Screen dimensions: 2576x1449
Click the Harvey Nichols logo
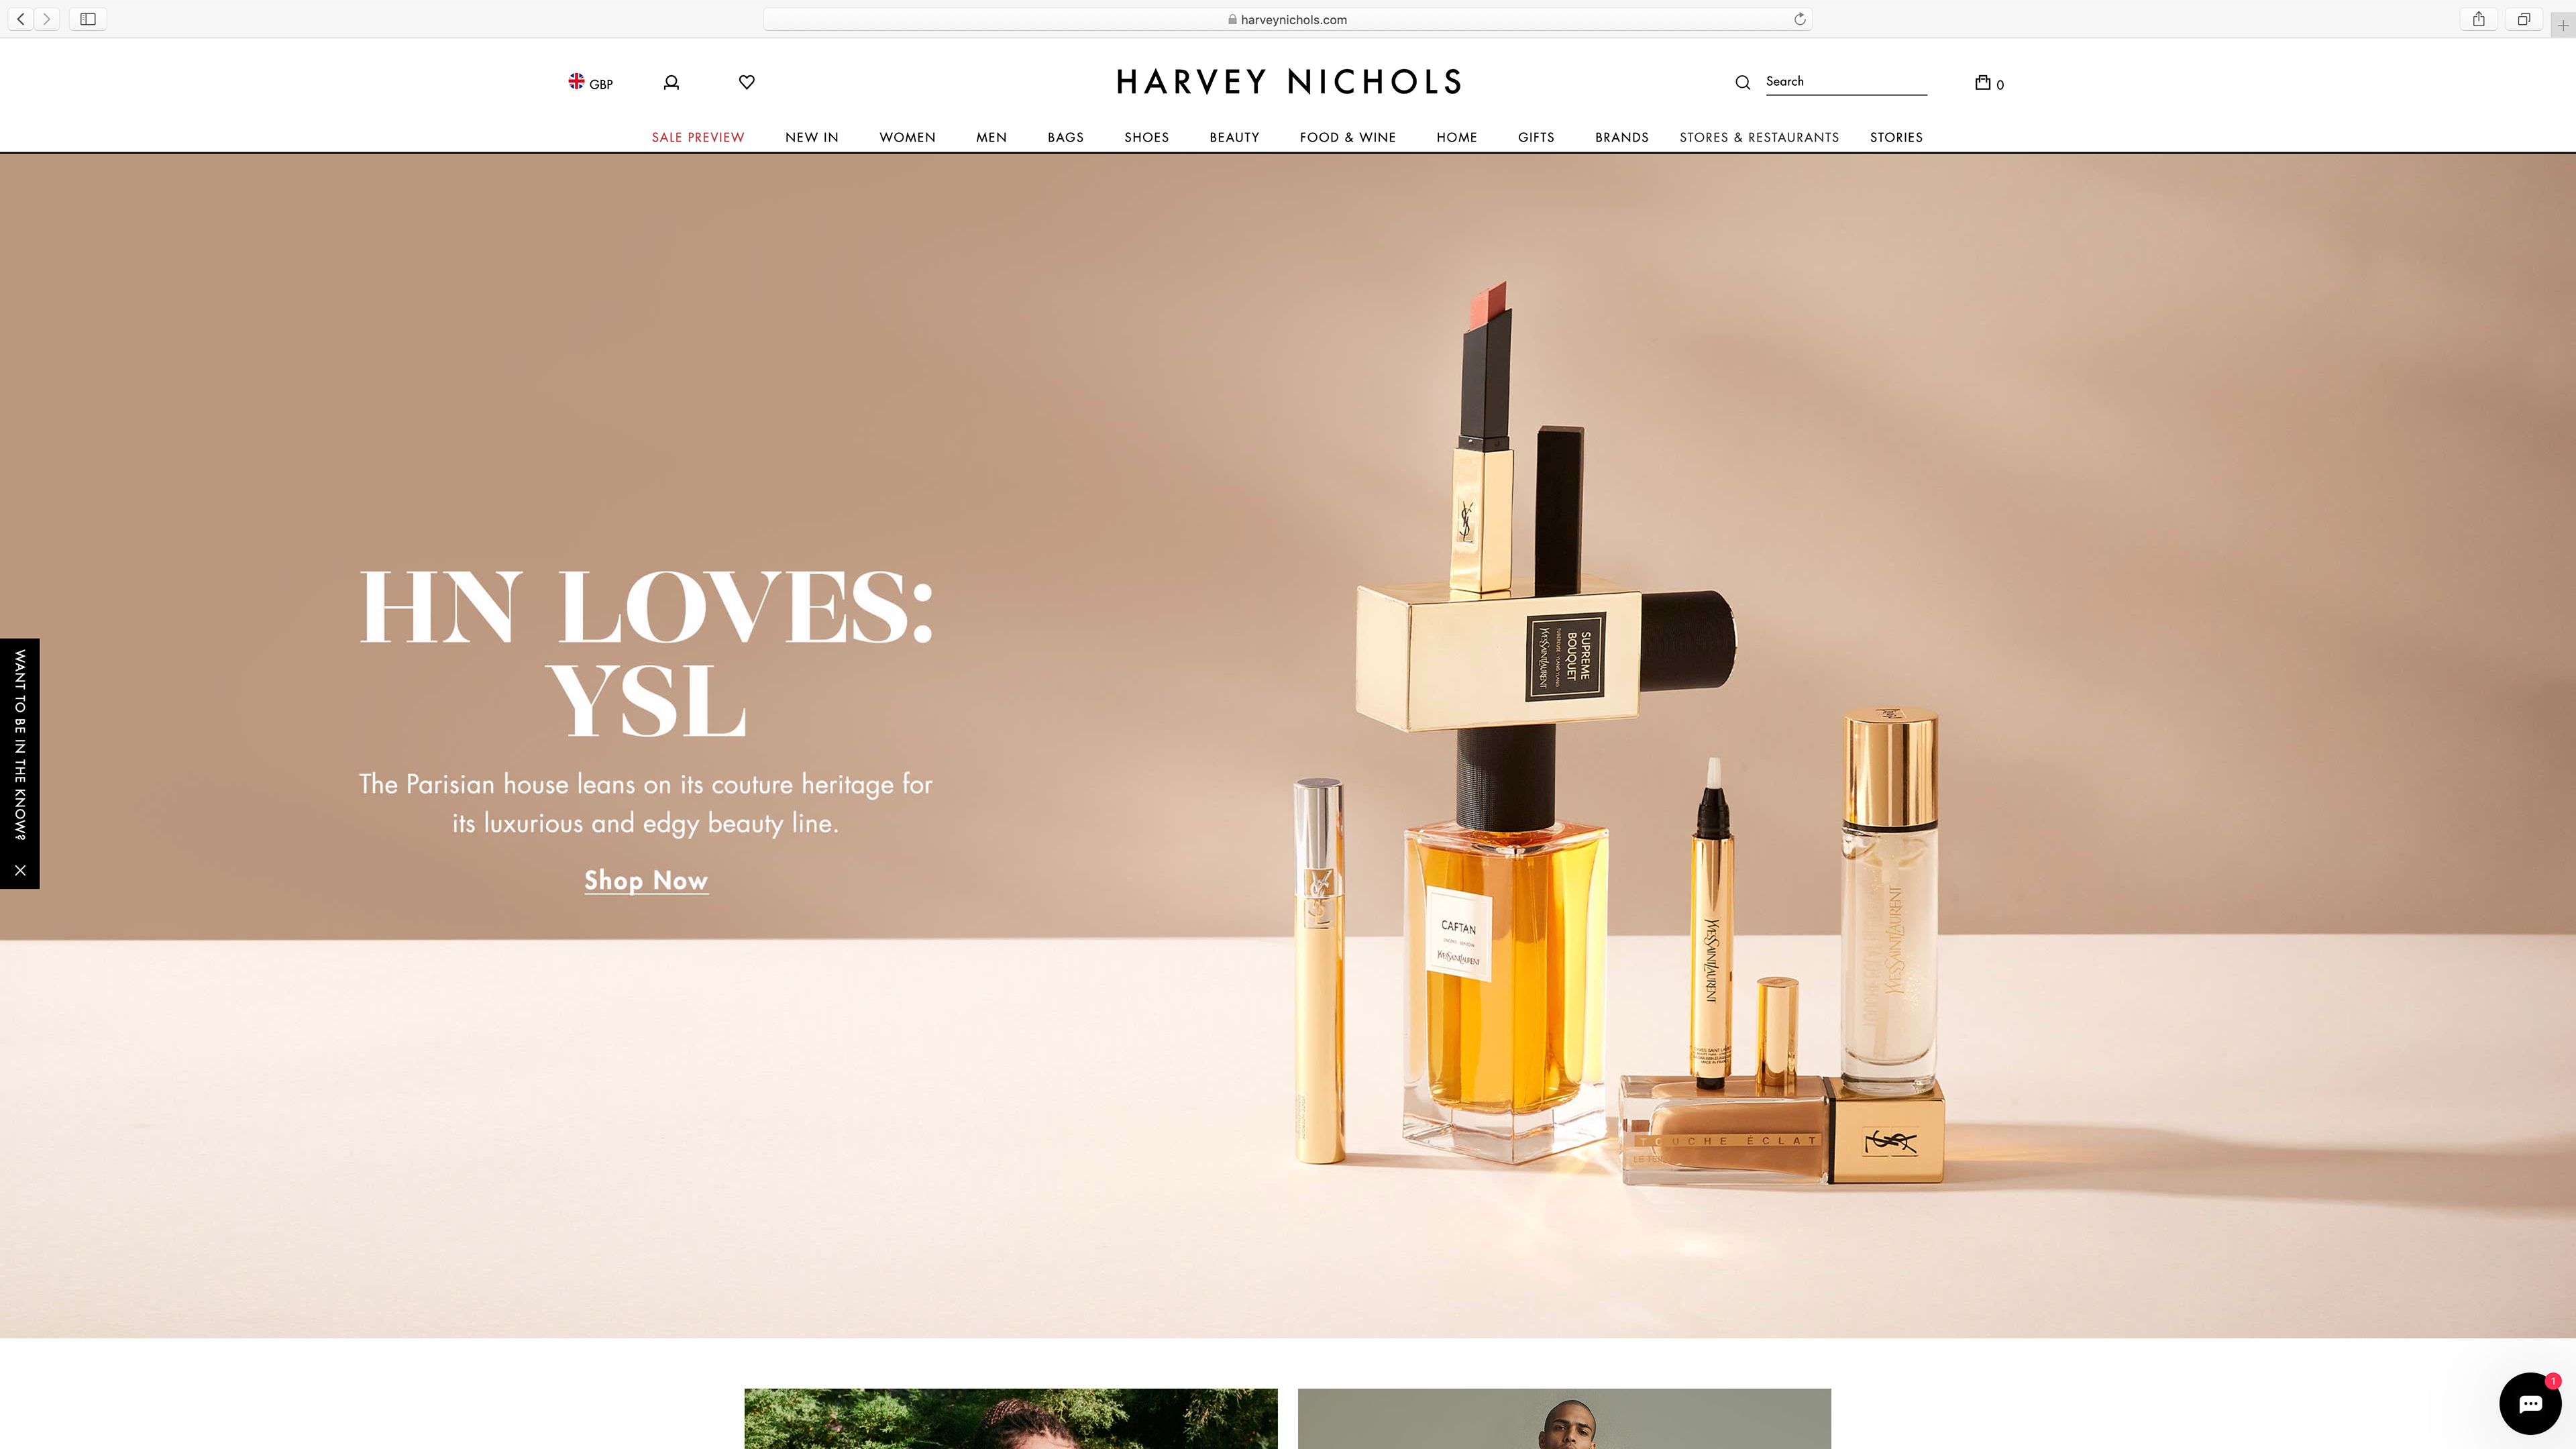(x=1288, y=82)
